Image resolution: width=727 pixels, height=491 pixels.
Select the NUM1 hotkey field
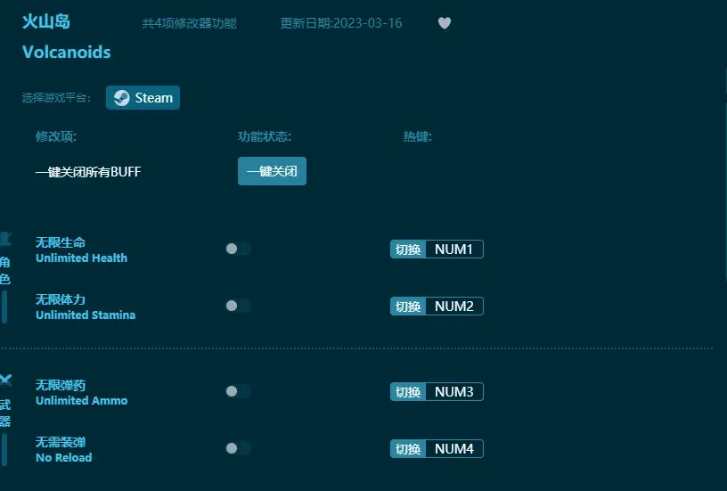pos(453,250)
